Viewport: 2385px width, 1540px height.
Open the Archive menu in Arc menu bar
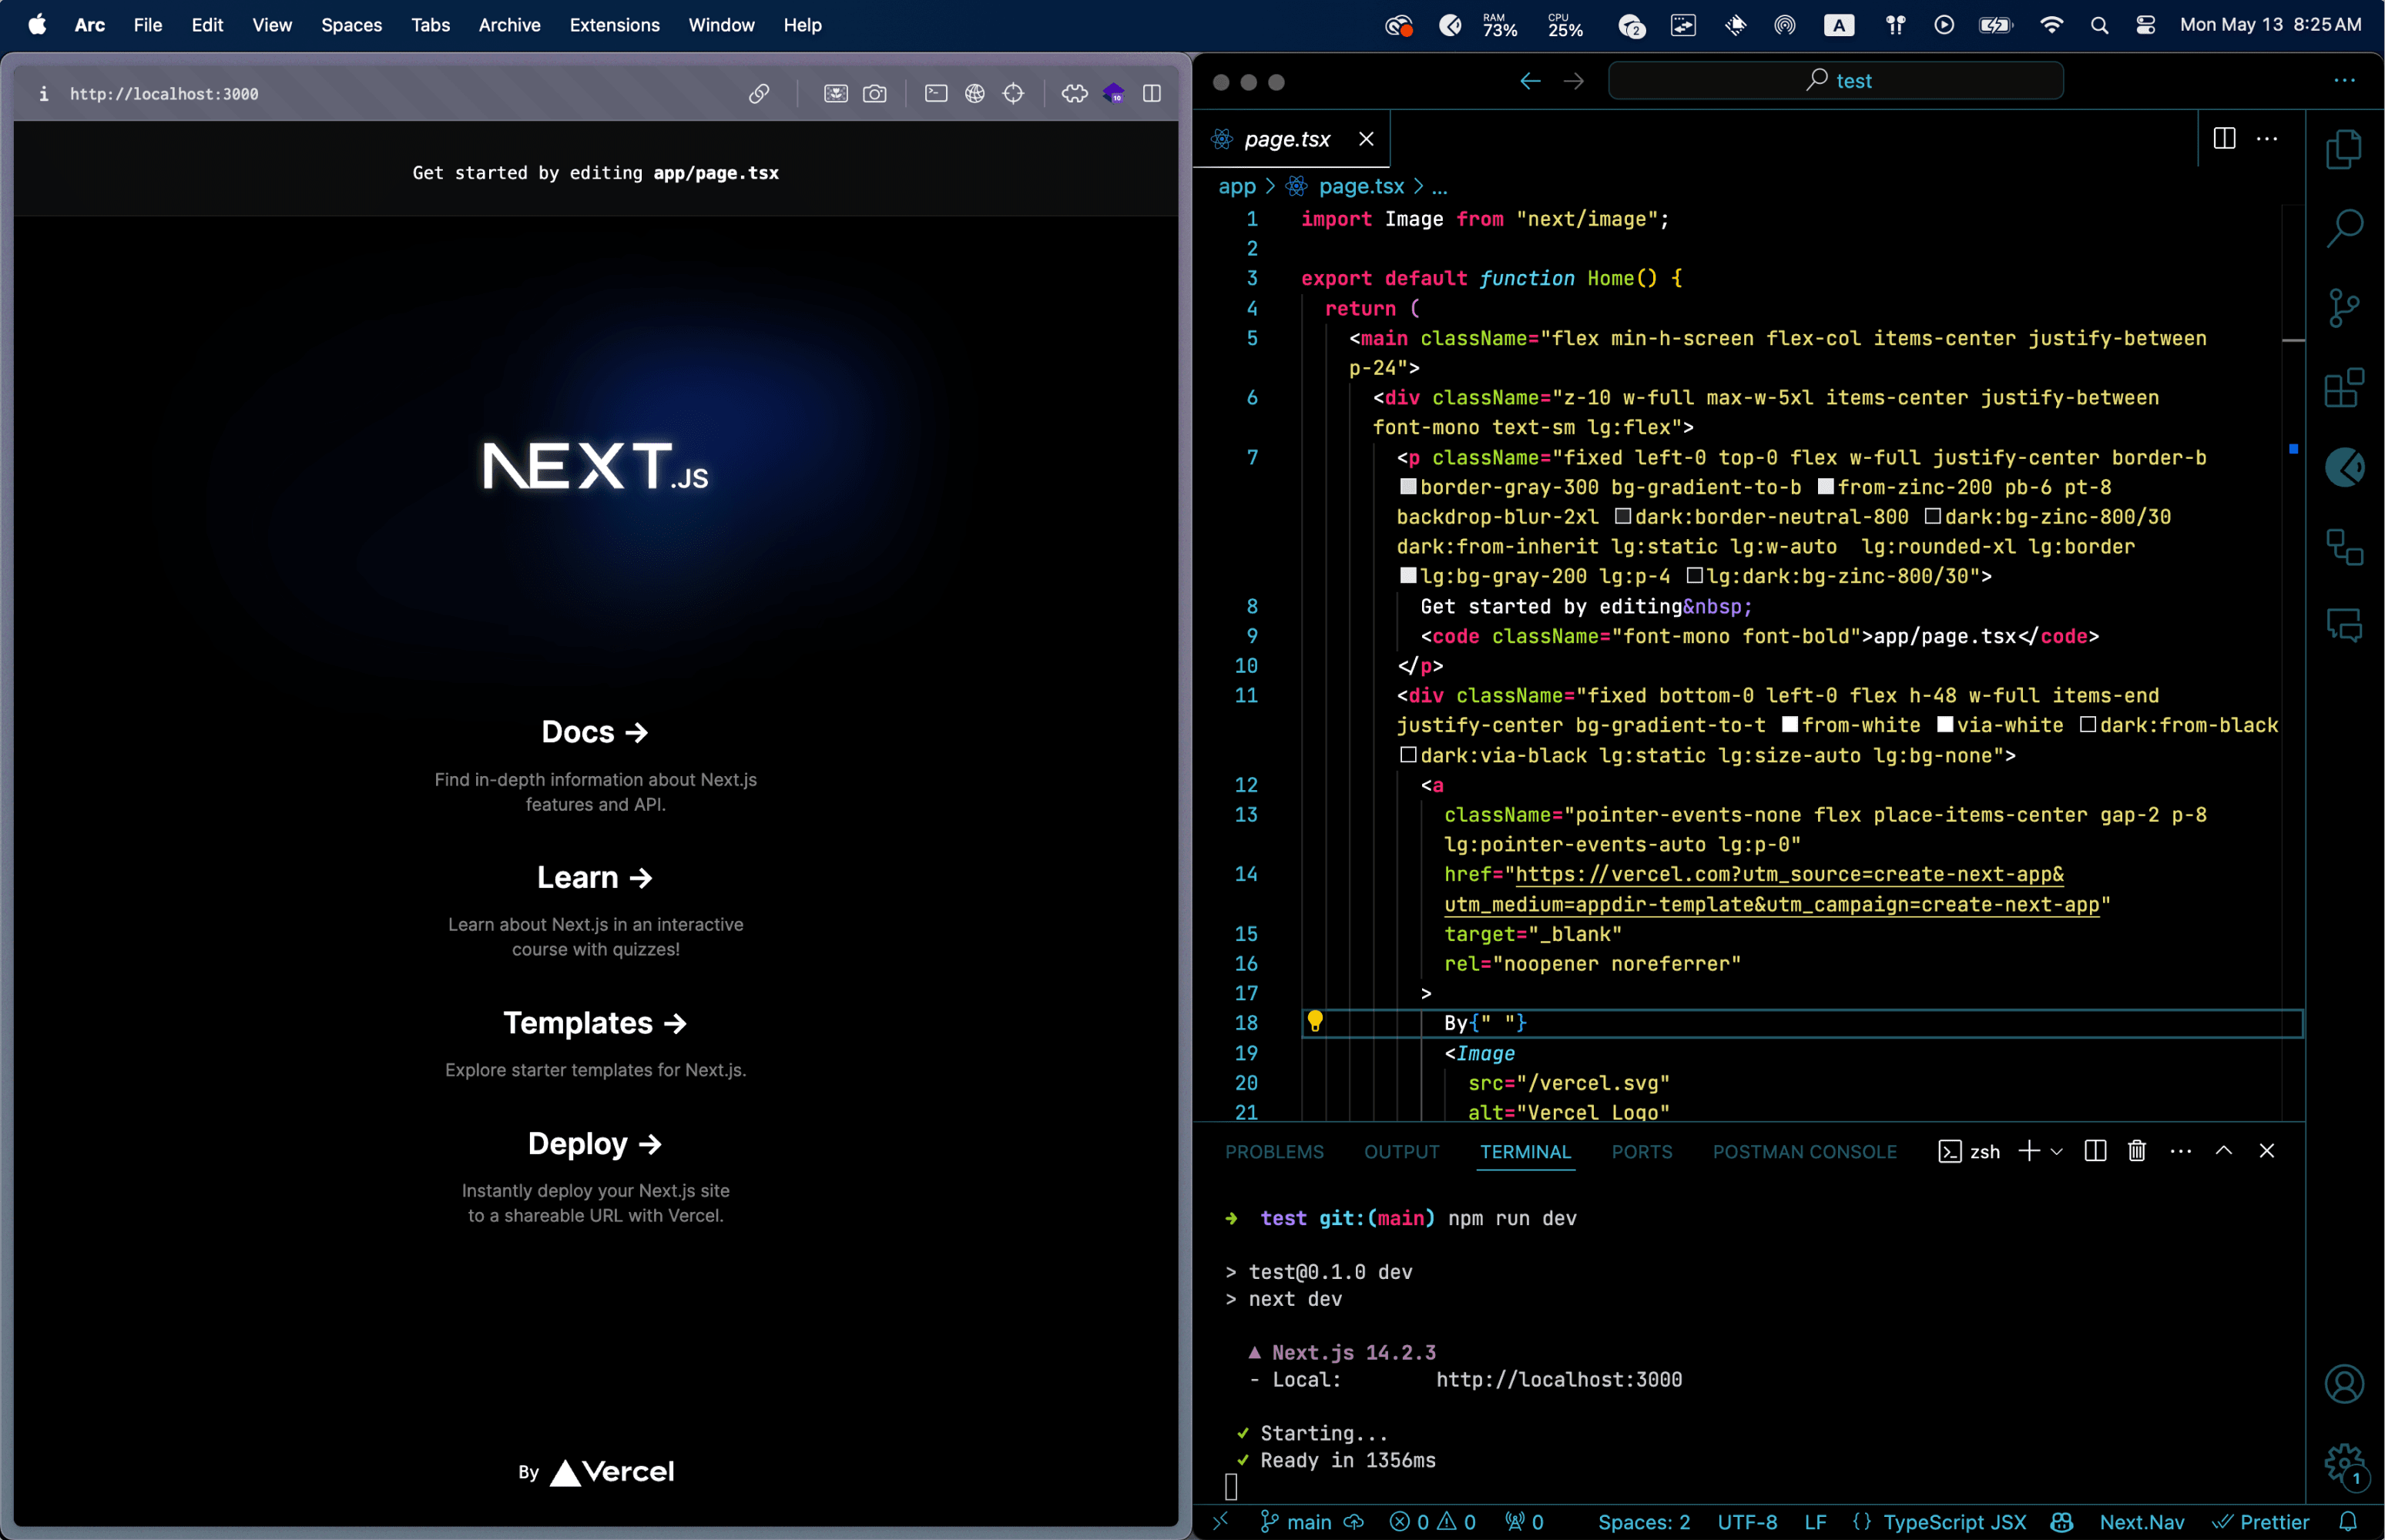509,25
